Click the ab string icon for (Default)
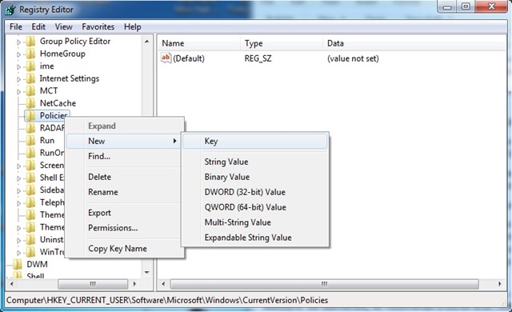Viewport: 512px width, 312px height. pos(166,58)
